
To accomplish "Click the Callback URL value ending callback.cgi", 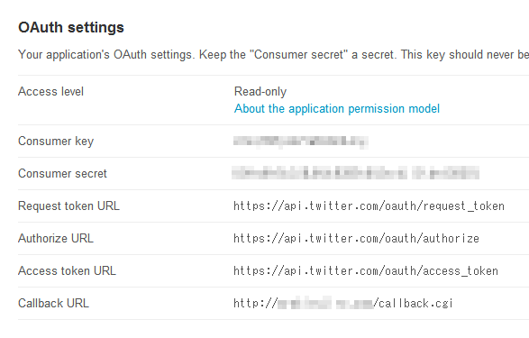I will point(342,303).
